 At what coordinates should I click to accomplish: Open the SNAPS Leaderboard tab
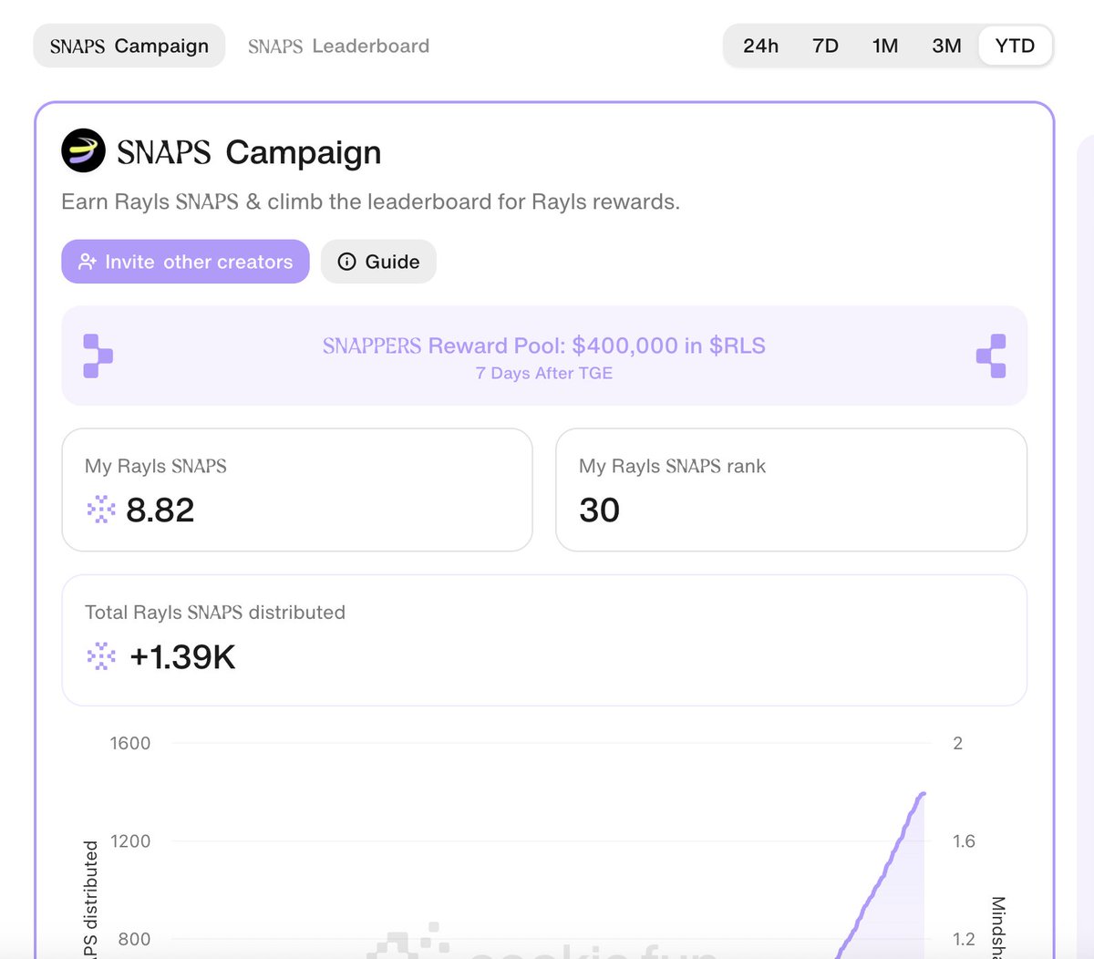click(338, 46)
